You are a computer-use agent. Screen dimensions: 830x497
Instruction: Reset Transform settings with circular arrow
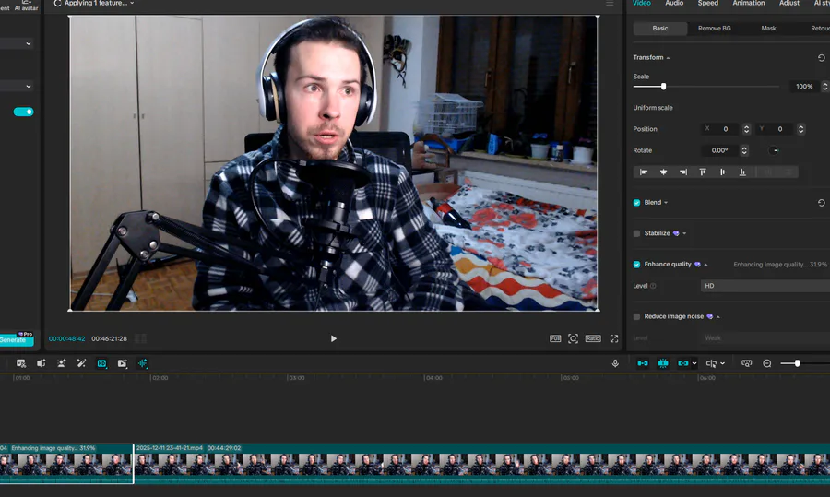[821, 58]
